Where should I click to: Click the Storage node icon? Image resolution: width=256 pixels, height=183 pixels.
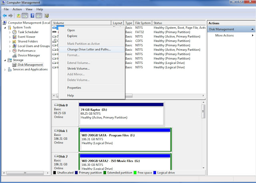(x=10, y=60)
